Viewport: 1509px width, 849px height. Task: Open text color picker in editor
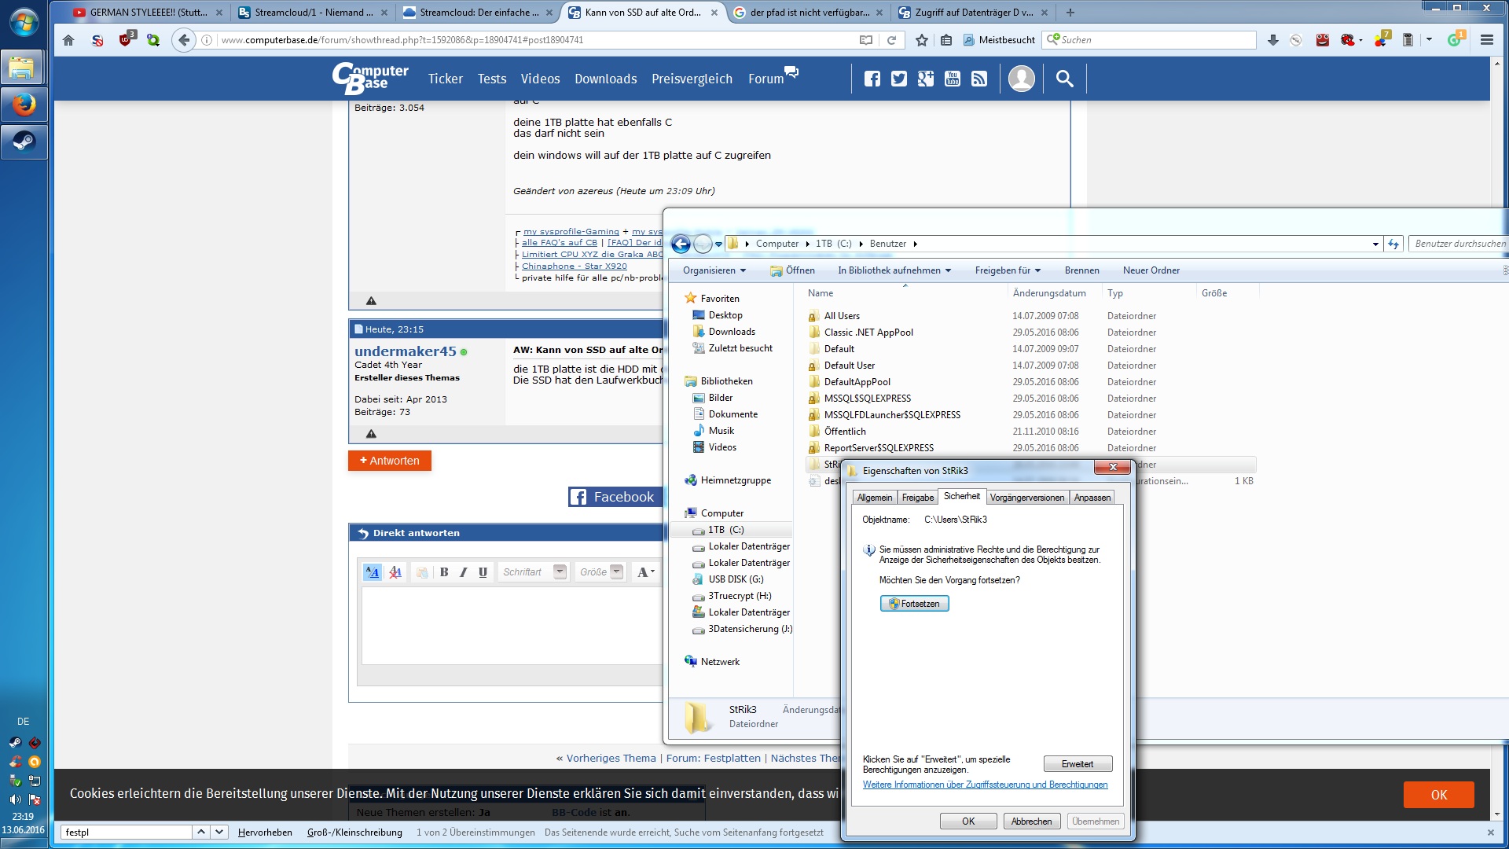pyautogui.click(x=645, y=572)
